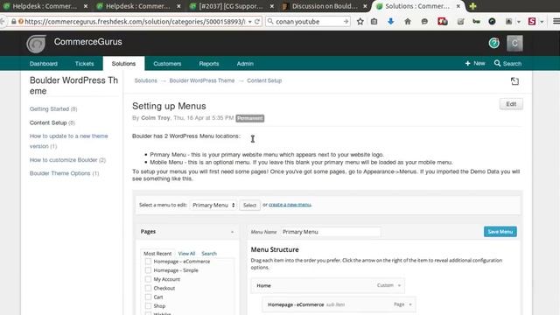The height and width of the screenshot is (315, 560).
Task: Close the '[#2037] [CG Suppor...' tab
Action: coord(272,6)
